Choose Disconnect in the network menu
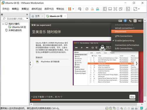This screenshot has width=147, height=110. point(127,32)
